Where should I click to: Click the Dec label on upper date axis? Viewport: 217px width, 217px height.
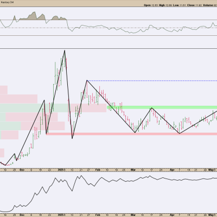point(22,170)
